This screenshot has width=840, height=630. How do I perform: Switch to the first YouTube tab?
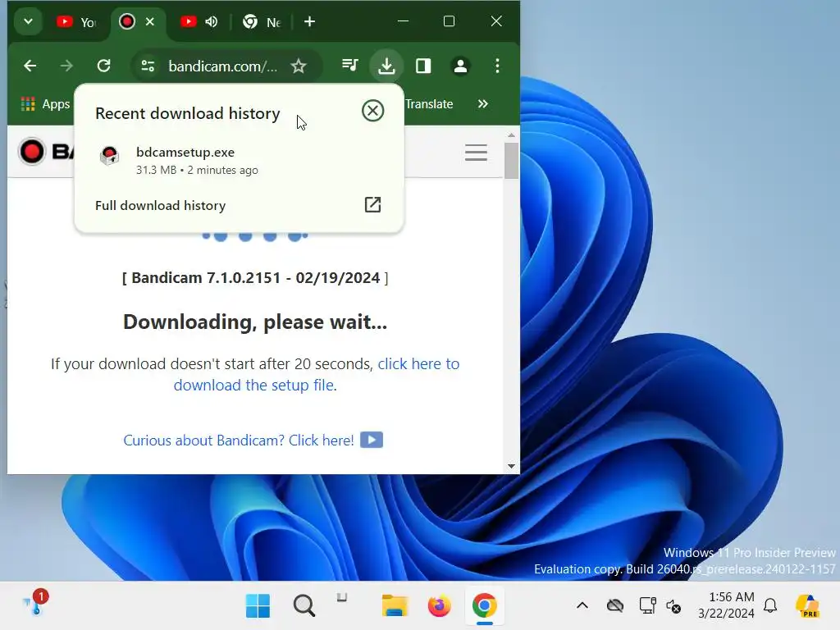[x=76, y=22]
